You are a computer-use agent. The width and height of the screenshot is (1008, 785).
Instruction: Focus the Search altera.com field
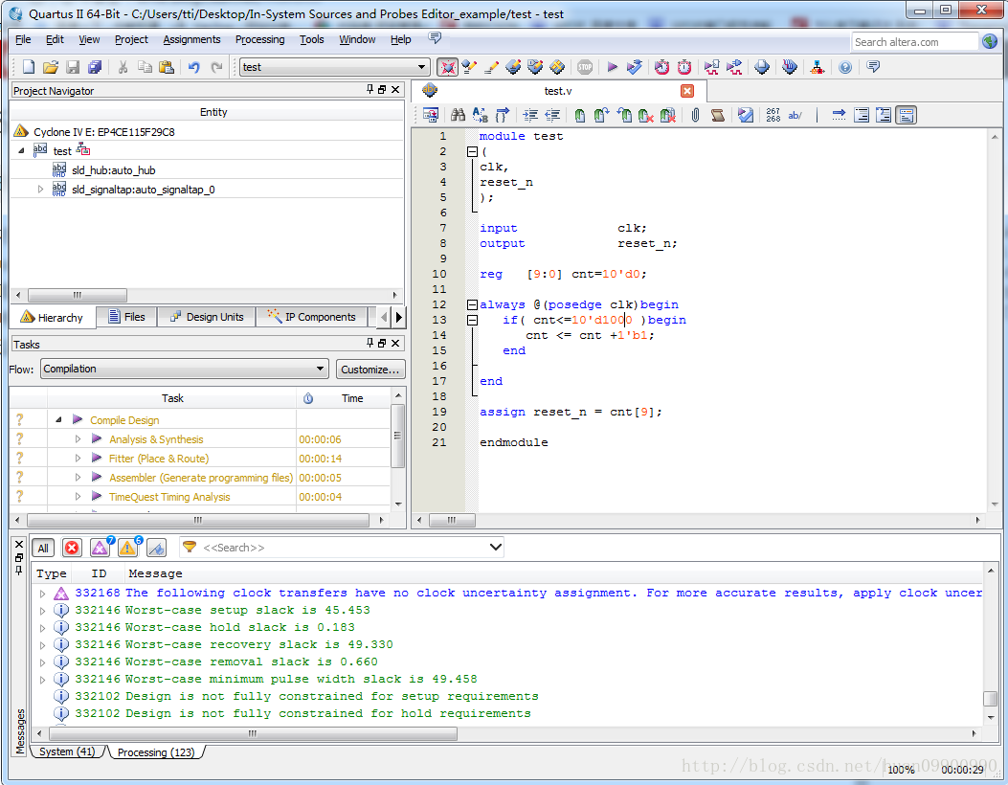point(914,42)
